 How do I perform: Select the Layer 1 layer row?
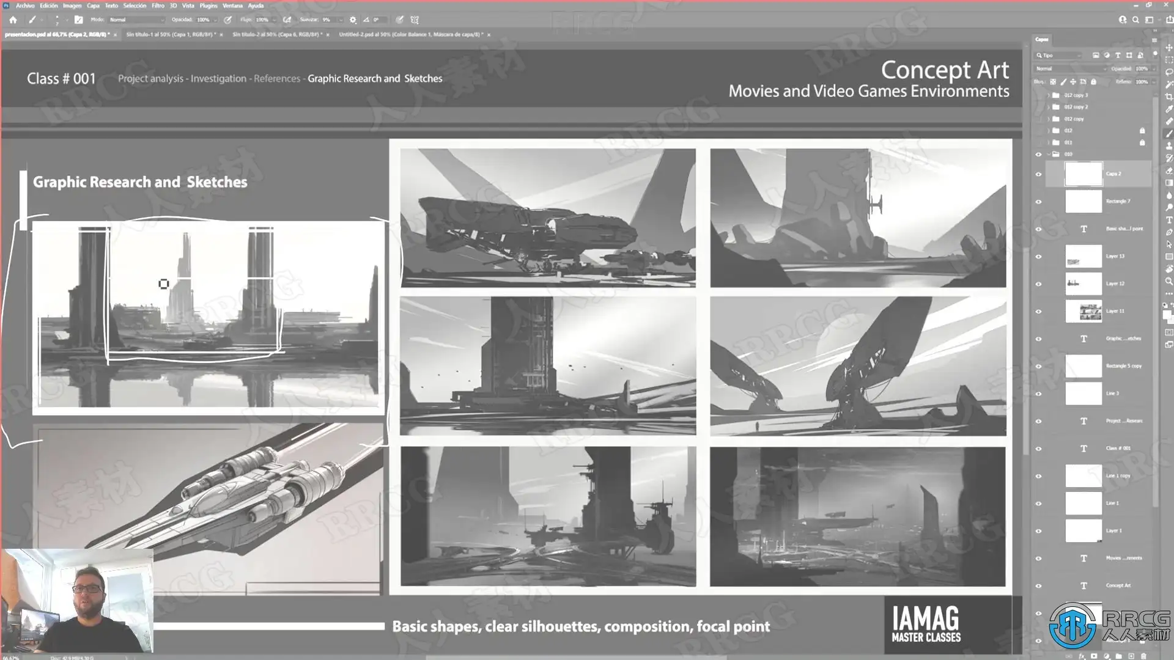pyautogui.click(x=1099, y=530)
